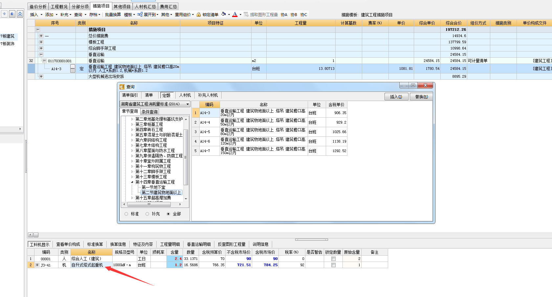This screenshot has height=297, width=552.
Task: Collapse the 011703001001 item row
Action: [44, 61]
